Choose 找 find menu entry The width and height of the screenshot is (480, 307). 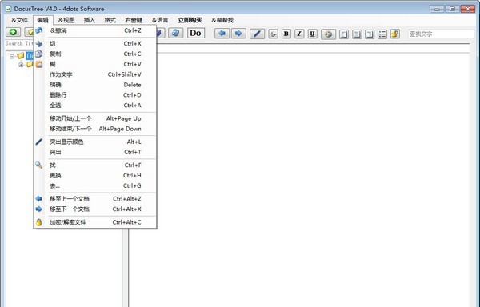(95, 165)
